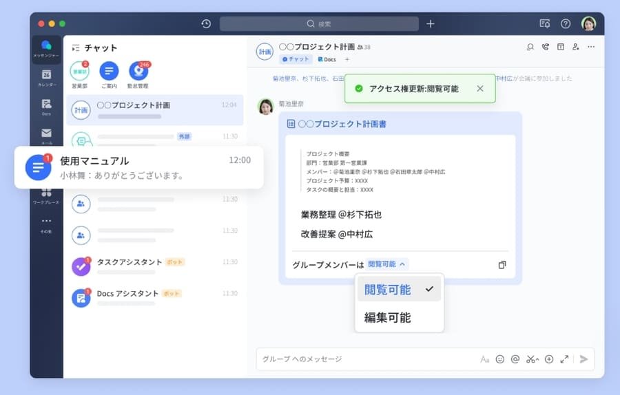
Task: Click the copy icon in the document card
Action: pos(502,265)
